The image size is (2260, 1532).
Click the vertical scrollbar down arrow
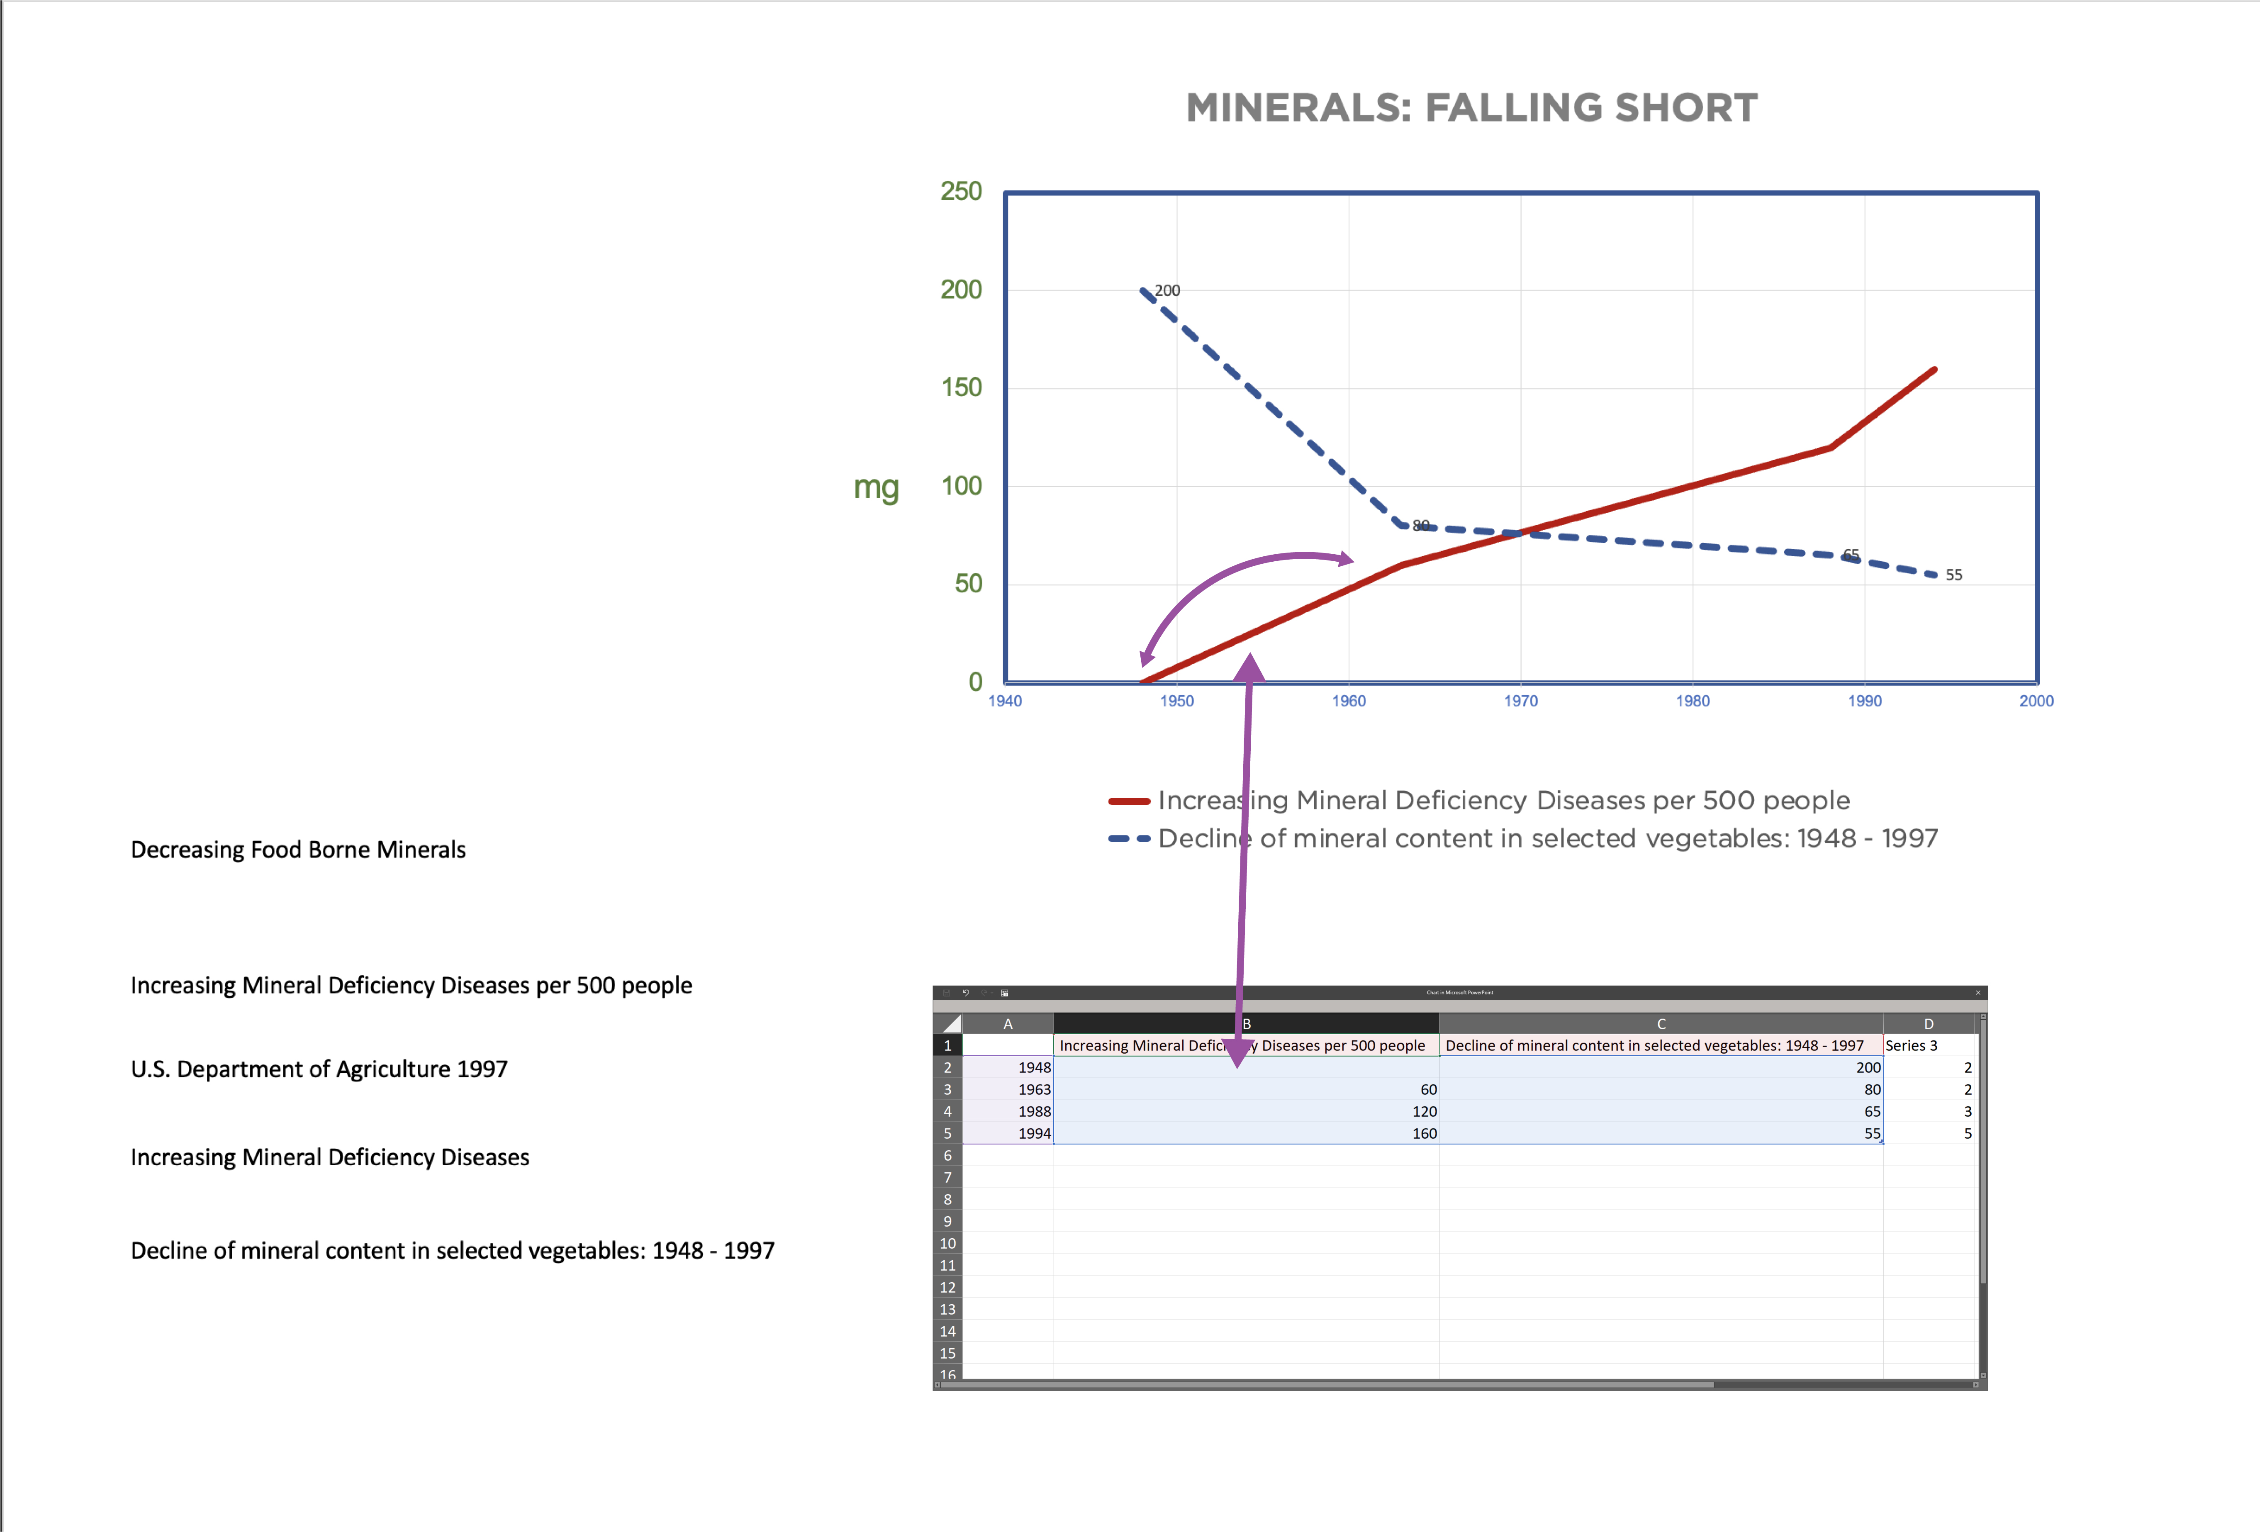(x=1984, y=1375)
